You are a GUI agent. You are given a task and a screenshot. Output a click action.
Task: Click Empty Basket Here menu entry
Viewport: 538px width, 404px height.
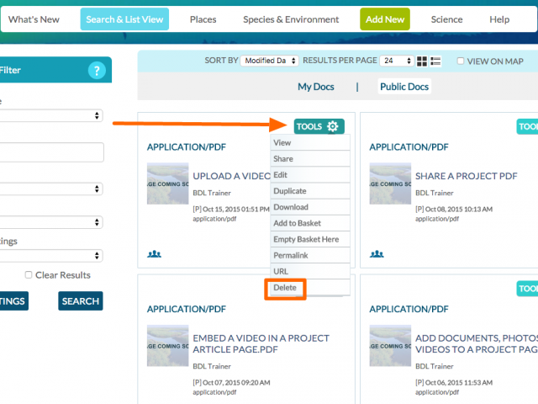pos(310,239)
